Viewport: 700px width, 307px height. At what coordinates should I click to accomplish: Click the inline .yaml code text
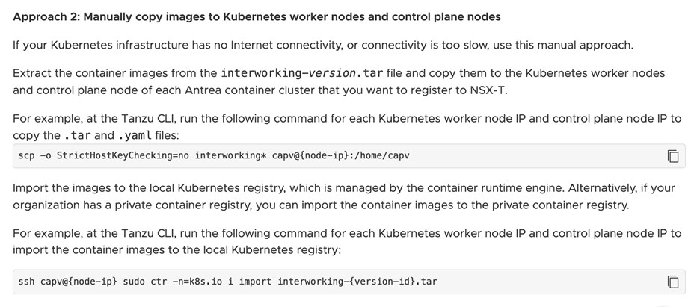pos(135,135)
